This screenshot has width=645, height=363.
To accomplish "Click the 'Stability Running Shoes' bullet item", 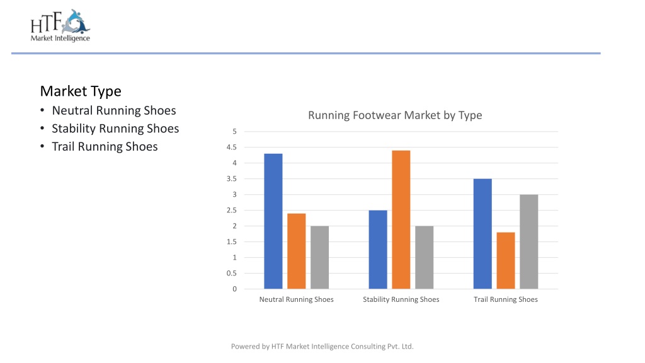I will pyautogui.click(x=115, y=129).
